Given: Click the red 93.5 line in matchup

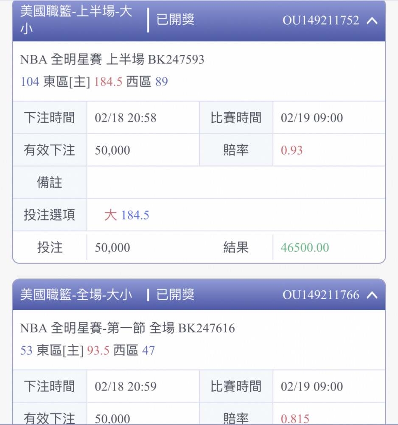Looking at the screenshot, I should pos(98,351).
